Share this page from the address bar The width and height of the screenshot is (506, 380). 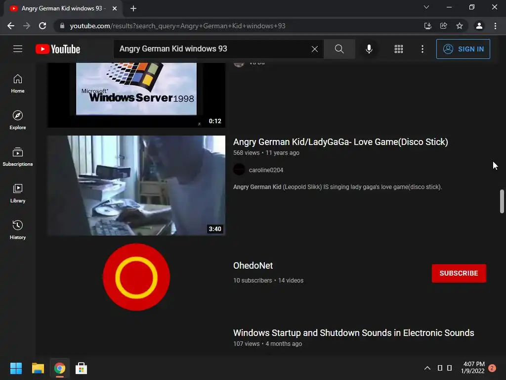pyautogui.click(x=444, y=26)
